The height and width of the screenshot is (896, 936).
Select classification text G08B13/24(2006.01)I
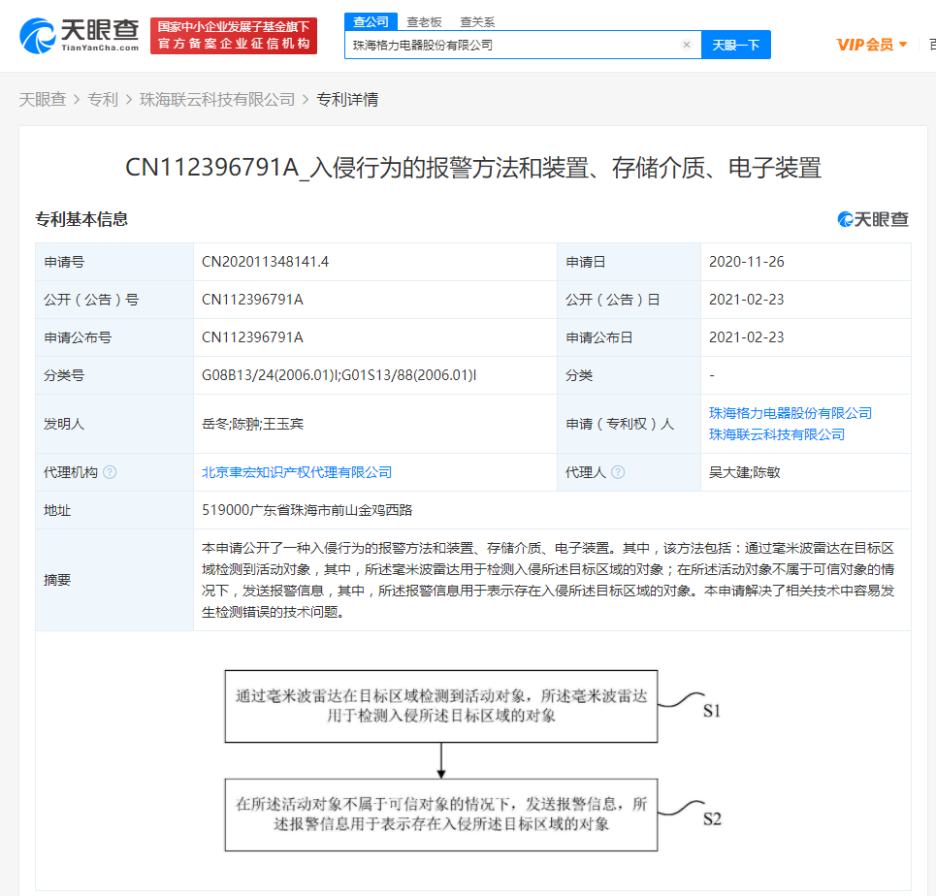coord(271,375)
